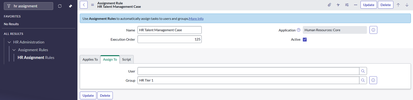Pin the navigator with the pin icon

click(x=70, y=6)
